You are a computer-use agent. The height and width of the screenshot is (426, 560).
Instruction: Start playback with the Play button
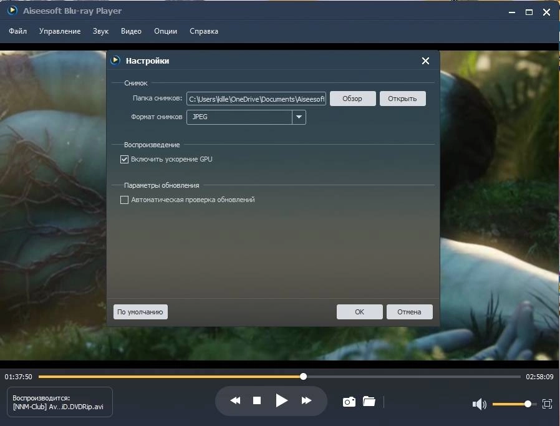click(x=281, y=400)
